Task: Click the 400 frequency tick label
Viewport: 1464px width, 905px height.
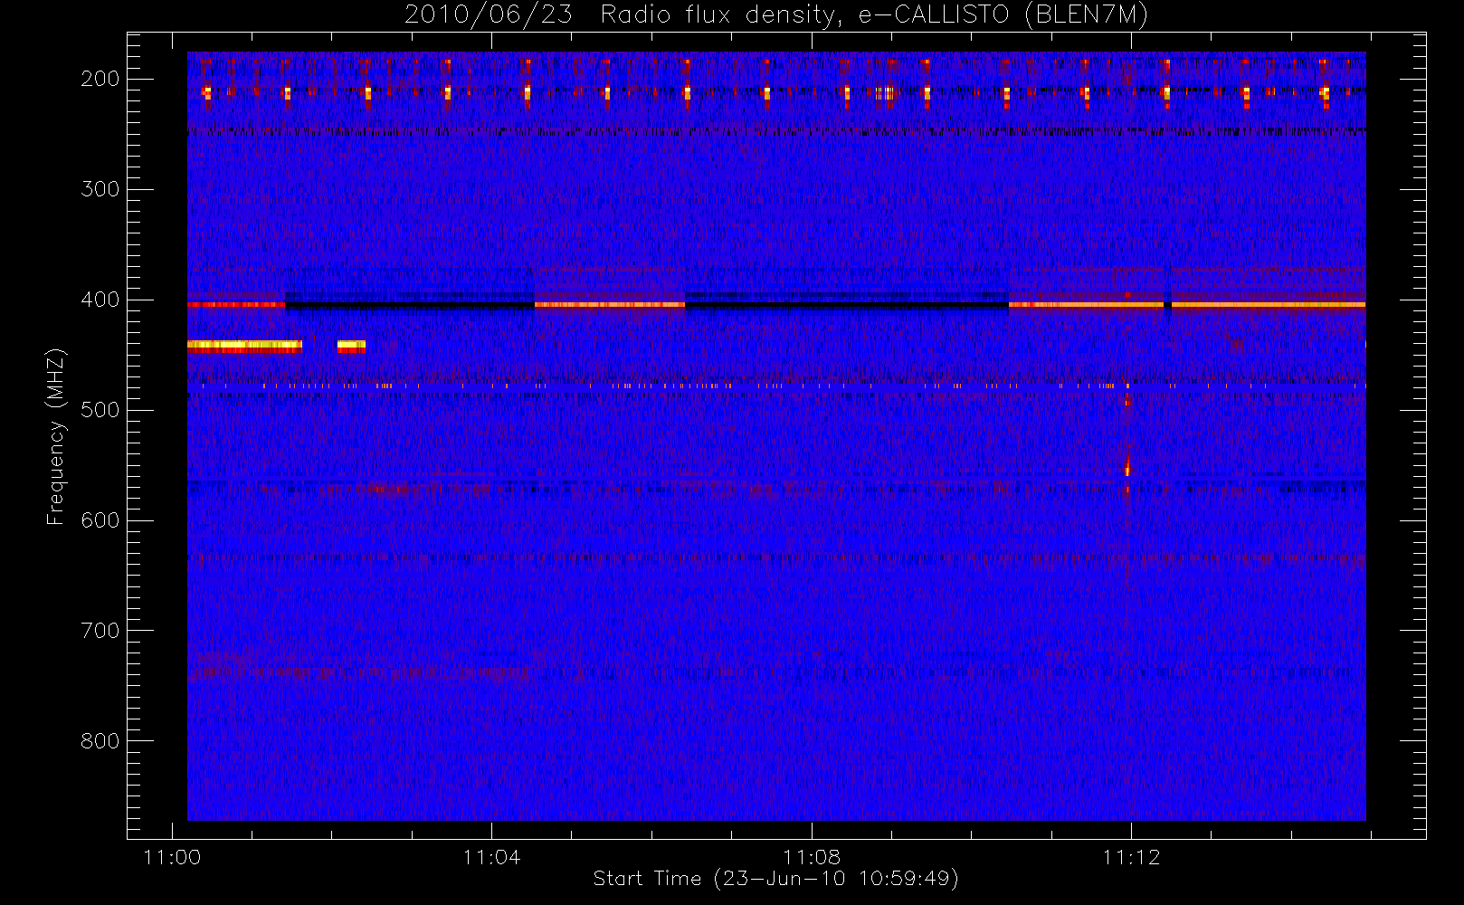Action: [100, 300]
